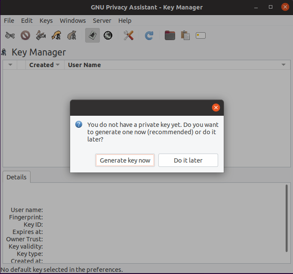Choose Do it later in dialog
This screenshot has height=274, width=293.
(188, 160)
